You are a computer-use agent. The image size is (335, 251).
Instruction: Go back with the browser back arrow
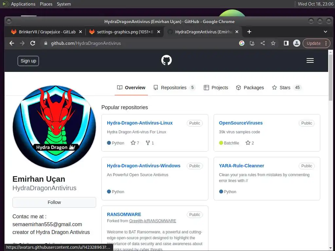12,43
